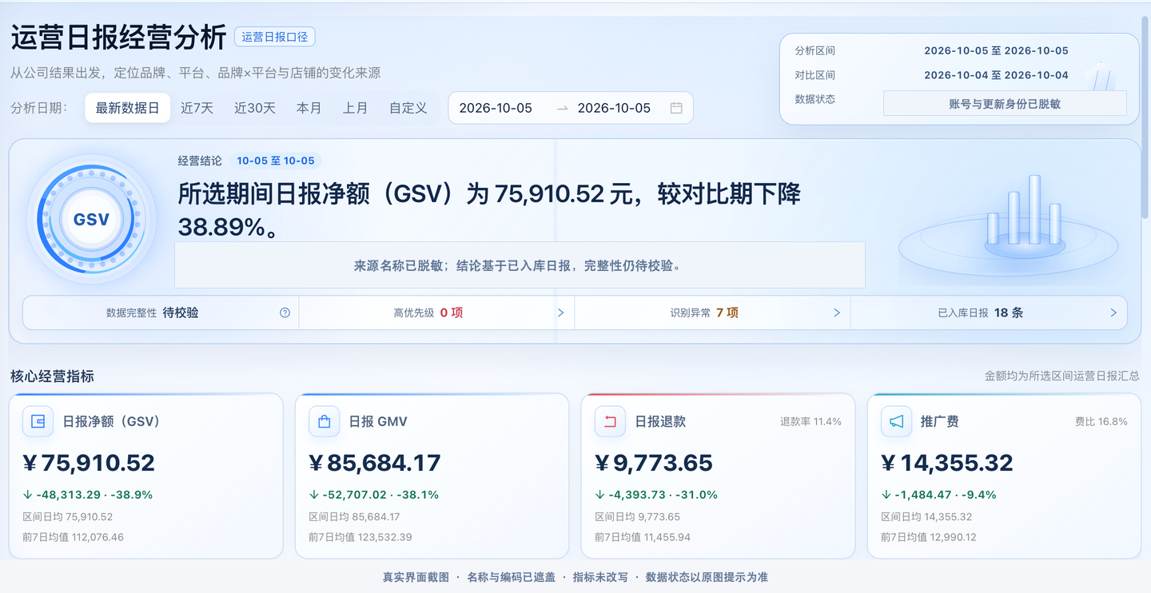Click the wallet icon on 日报净额 card
This screenshot has width=1151, height=593.
[38, 422]
